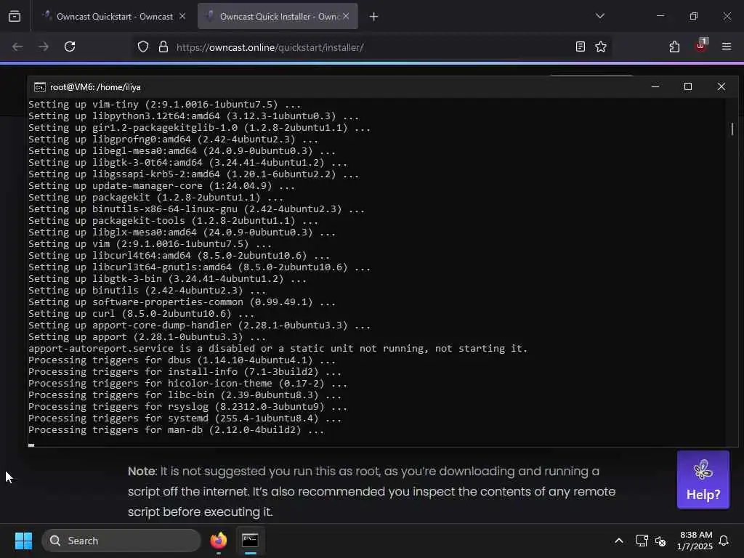Viewport: 744px width, 558px height.
Task: Bookmark this page with star icon
Action: click(x=601, y=47)
